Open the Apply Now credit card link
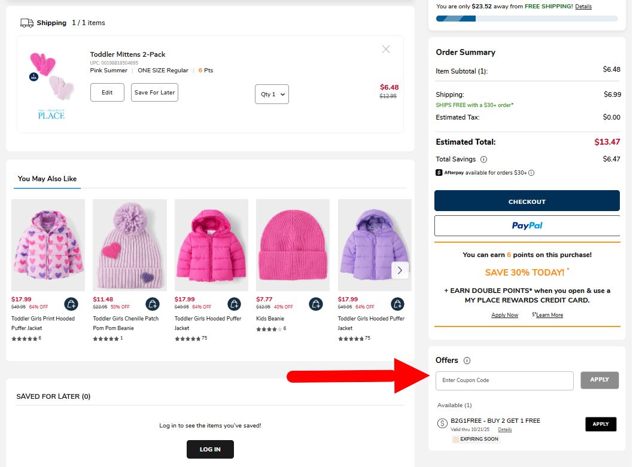The width and height of the screenshot is (639, 467). (504, 315)
